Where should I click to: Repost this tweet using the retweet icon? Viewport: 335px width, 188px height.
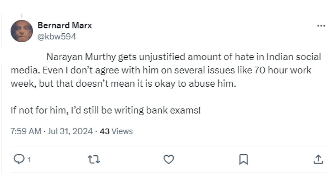(94, 160)
